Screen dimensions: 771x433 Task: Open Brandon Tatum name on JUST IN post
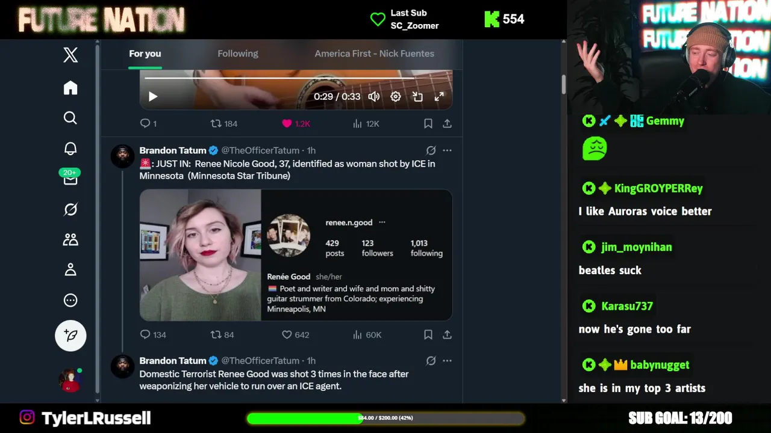[x=172, y=150]
